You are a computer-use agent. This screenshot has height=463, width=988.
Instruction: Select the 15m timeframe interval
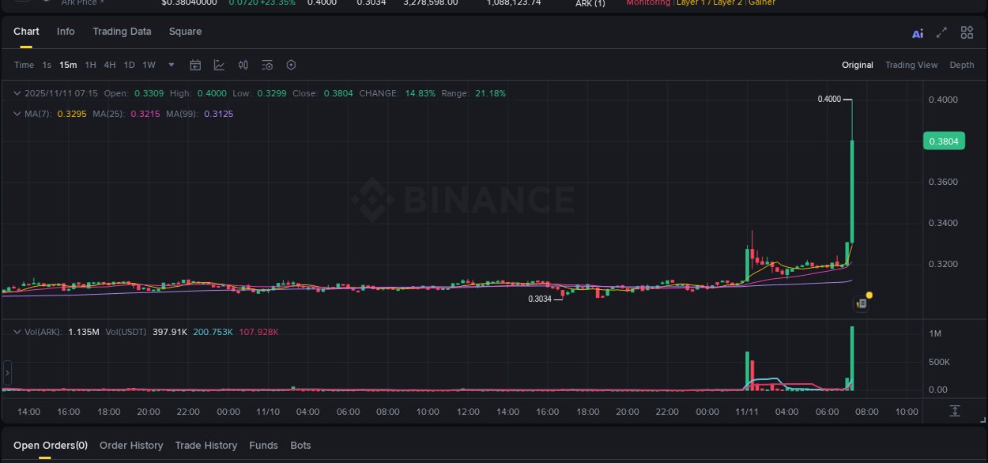pos(67,65)
